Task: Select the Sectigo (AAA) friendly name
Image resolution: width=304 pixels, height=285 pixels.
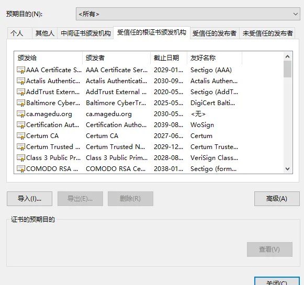Action: tap(211, 70)
